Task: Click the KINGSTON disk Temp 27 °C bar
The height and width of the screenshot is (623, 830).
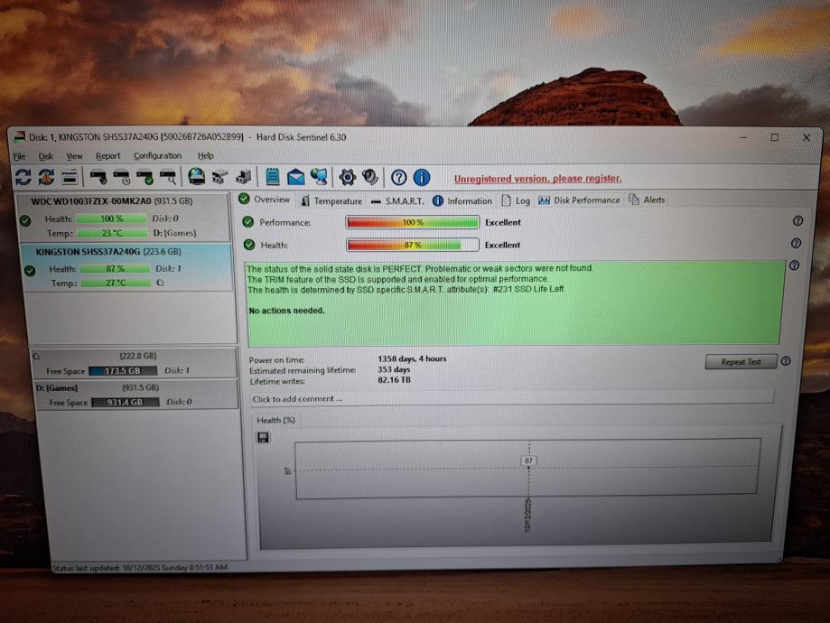Action: [x=116, y=284]
